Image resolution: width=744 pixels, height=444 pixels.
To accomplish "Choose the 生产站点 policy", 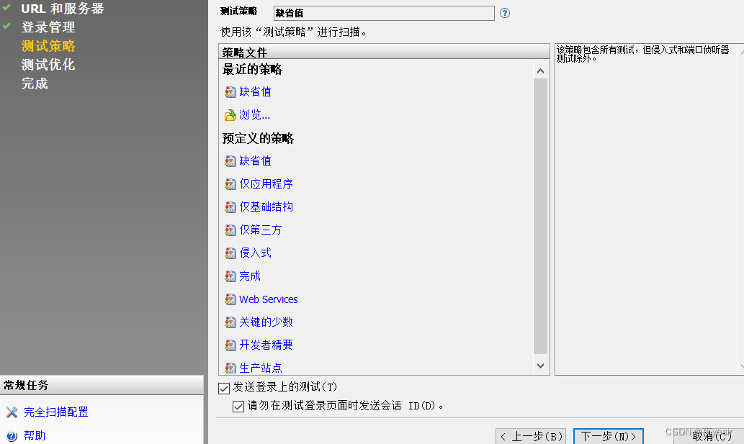I will [x=261, y=368].
